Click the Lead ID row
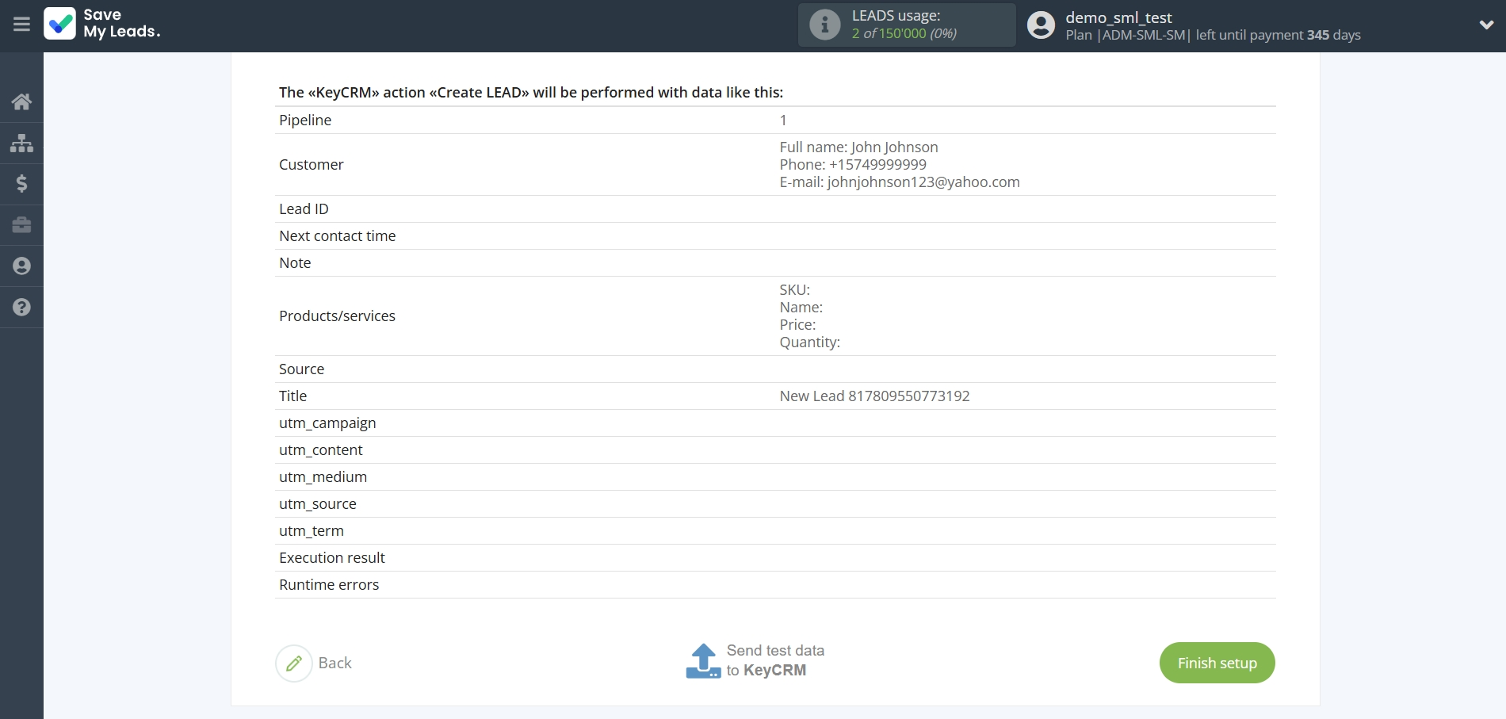 [x=304, y=208]
